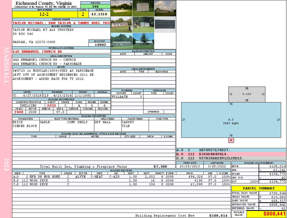287x218 pixels.
Task: Click the pink B.0 sketch code row
Action: [x=231, y=154]
